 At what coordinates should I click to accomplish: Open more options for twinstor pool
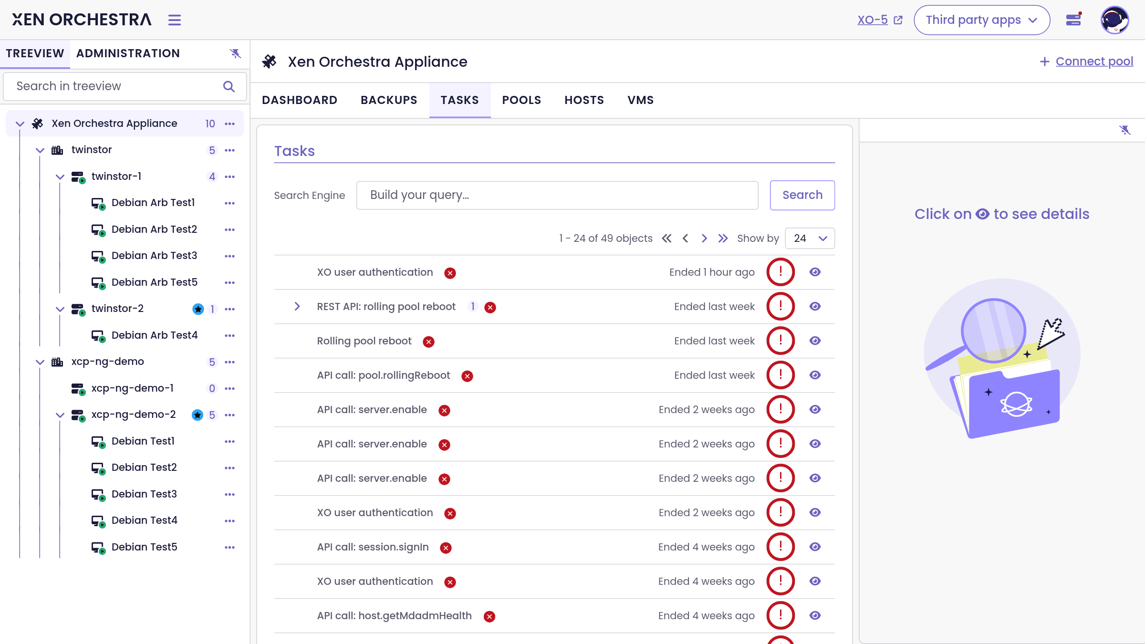tap(230, 150)
